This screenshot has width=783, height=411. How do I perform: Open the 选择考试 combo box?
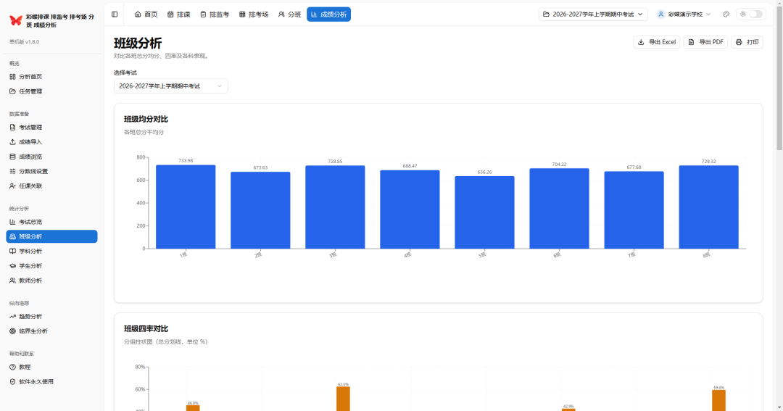[171, 86]
